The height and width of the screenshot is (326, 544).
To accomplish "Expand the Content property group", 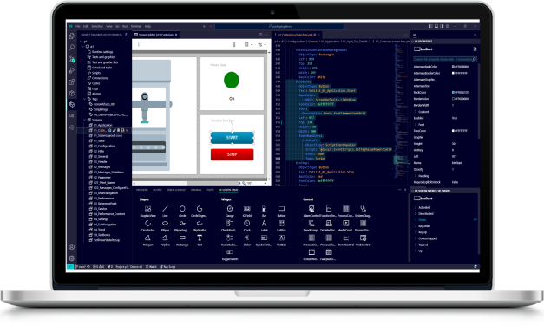I will pyautogui.click(x=416, y=112).
